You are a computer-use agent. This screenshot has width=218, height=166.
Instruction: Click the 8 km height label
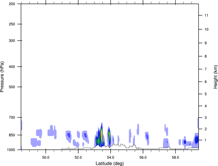pyautogui.click(x=206, y=56)
